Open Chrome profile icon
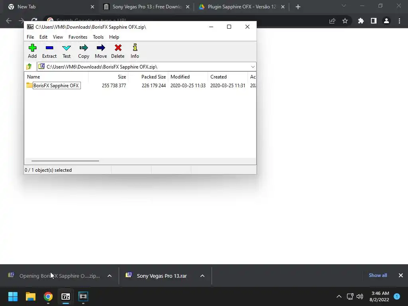The width and height of the screenshot is (408, 306). (386, 21)
